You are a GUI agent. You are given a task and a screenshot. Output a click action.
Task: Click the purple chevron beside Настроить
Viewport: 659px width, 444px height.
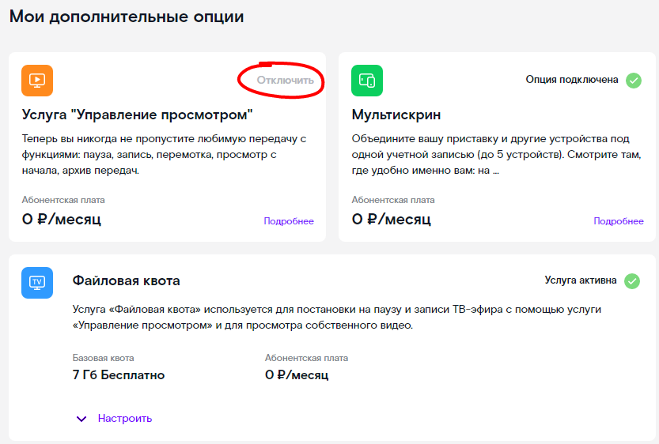81,419
